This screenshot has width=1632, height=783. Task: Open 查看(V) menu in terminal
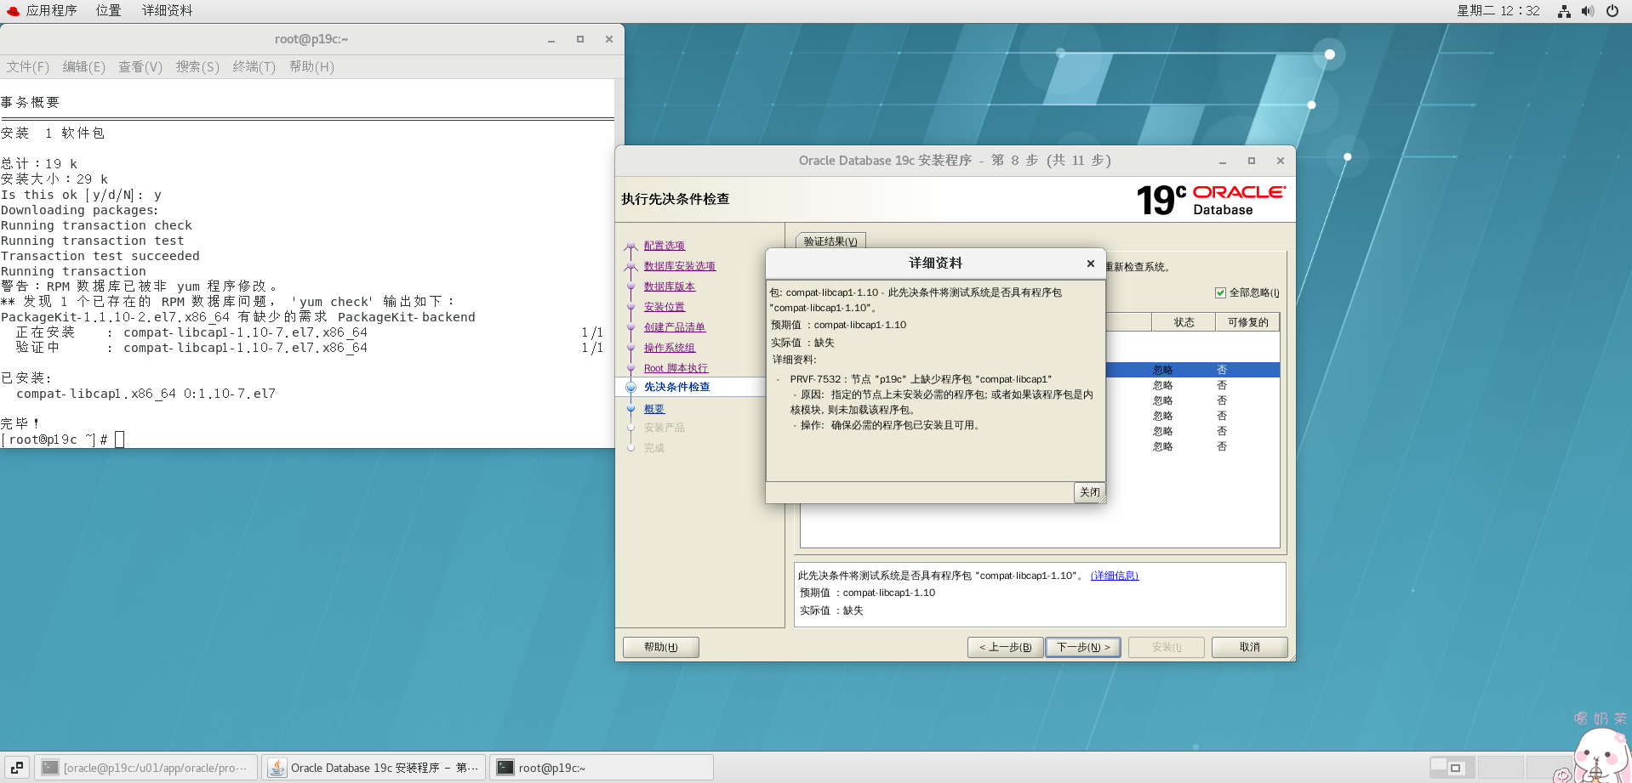click(140, 66)
